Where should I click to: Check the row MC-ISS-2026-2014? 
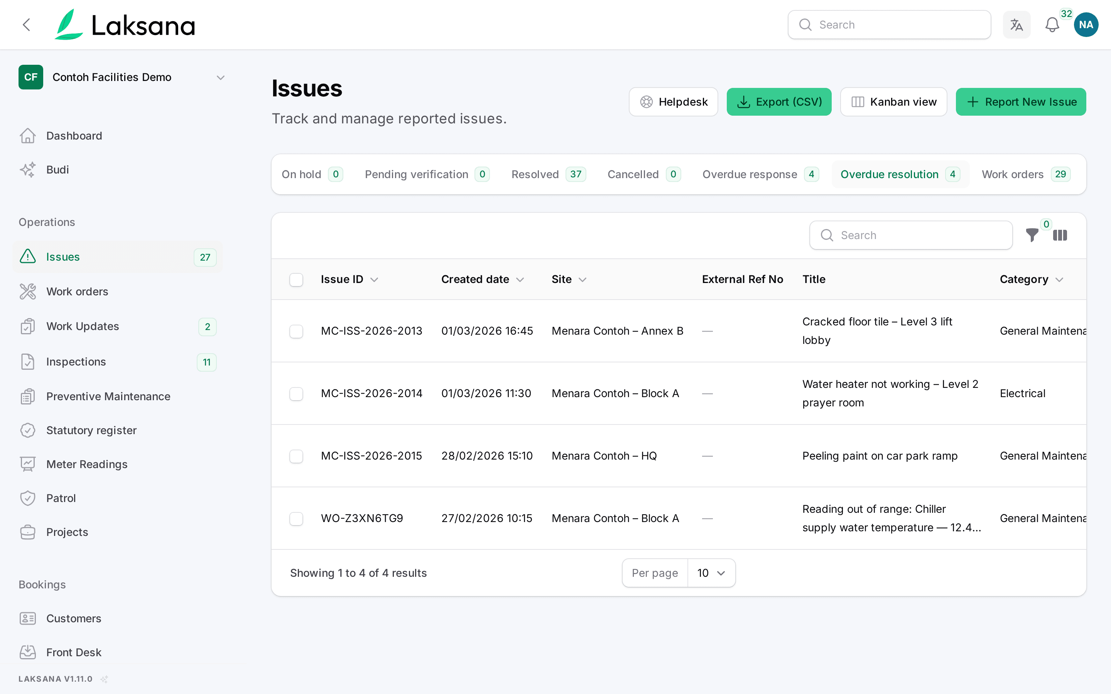[x=296, y=393]
